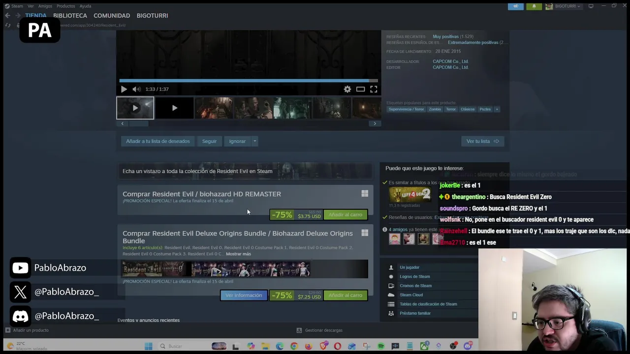Add HD REMASTER to cart at $3.75

[345, 215]
